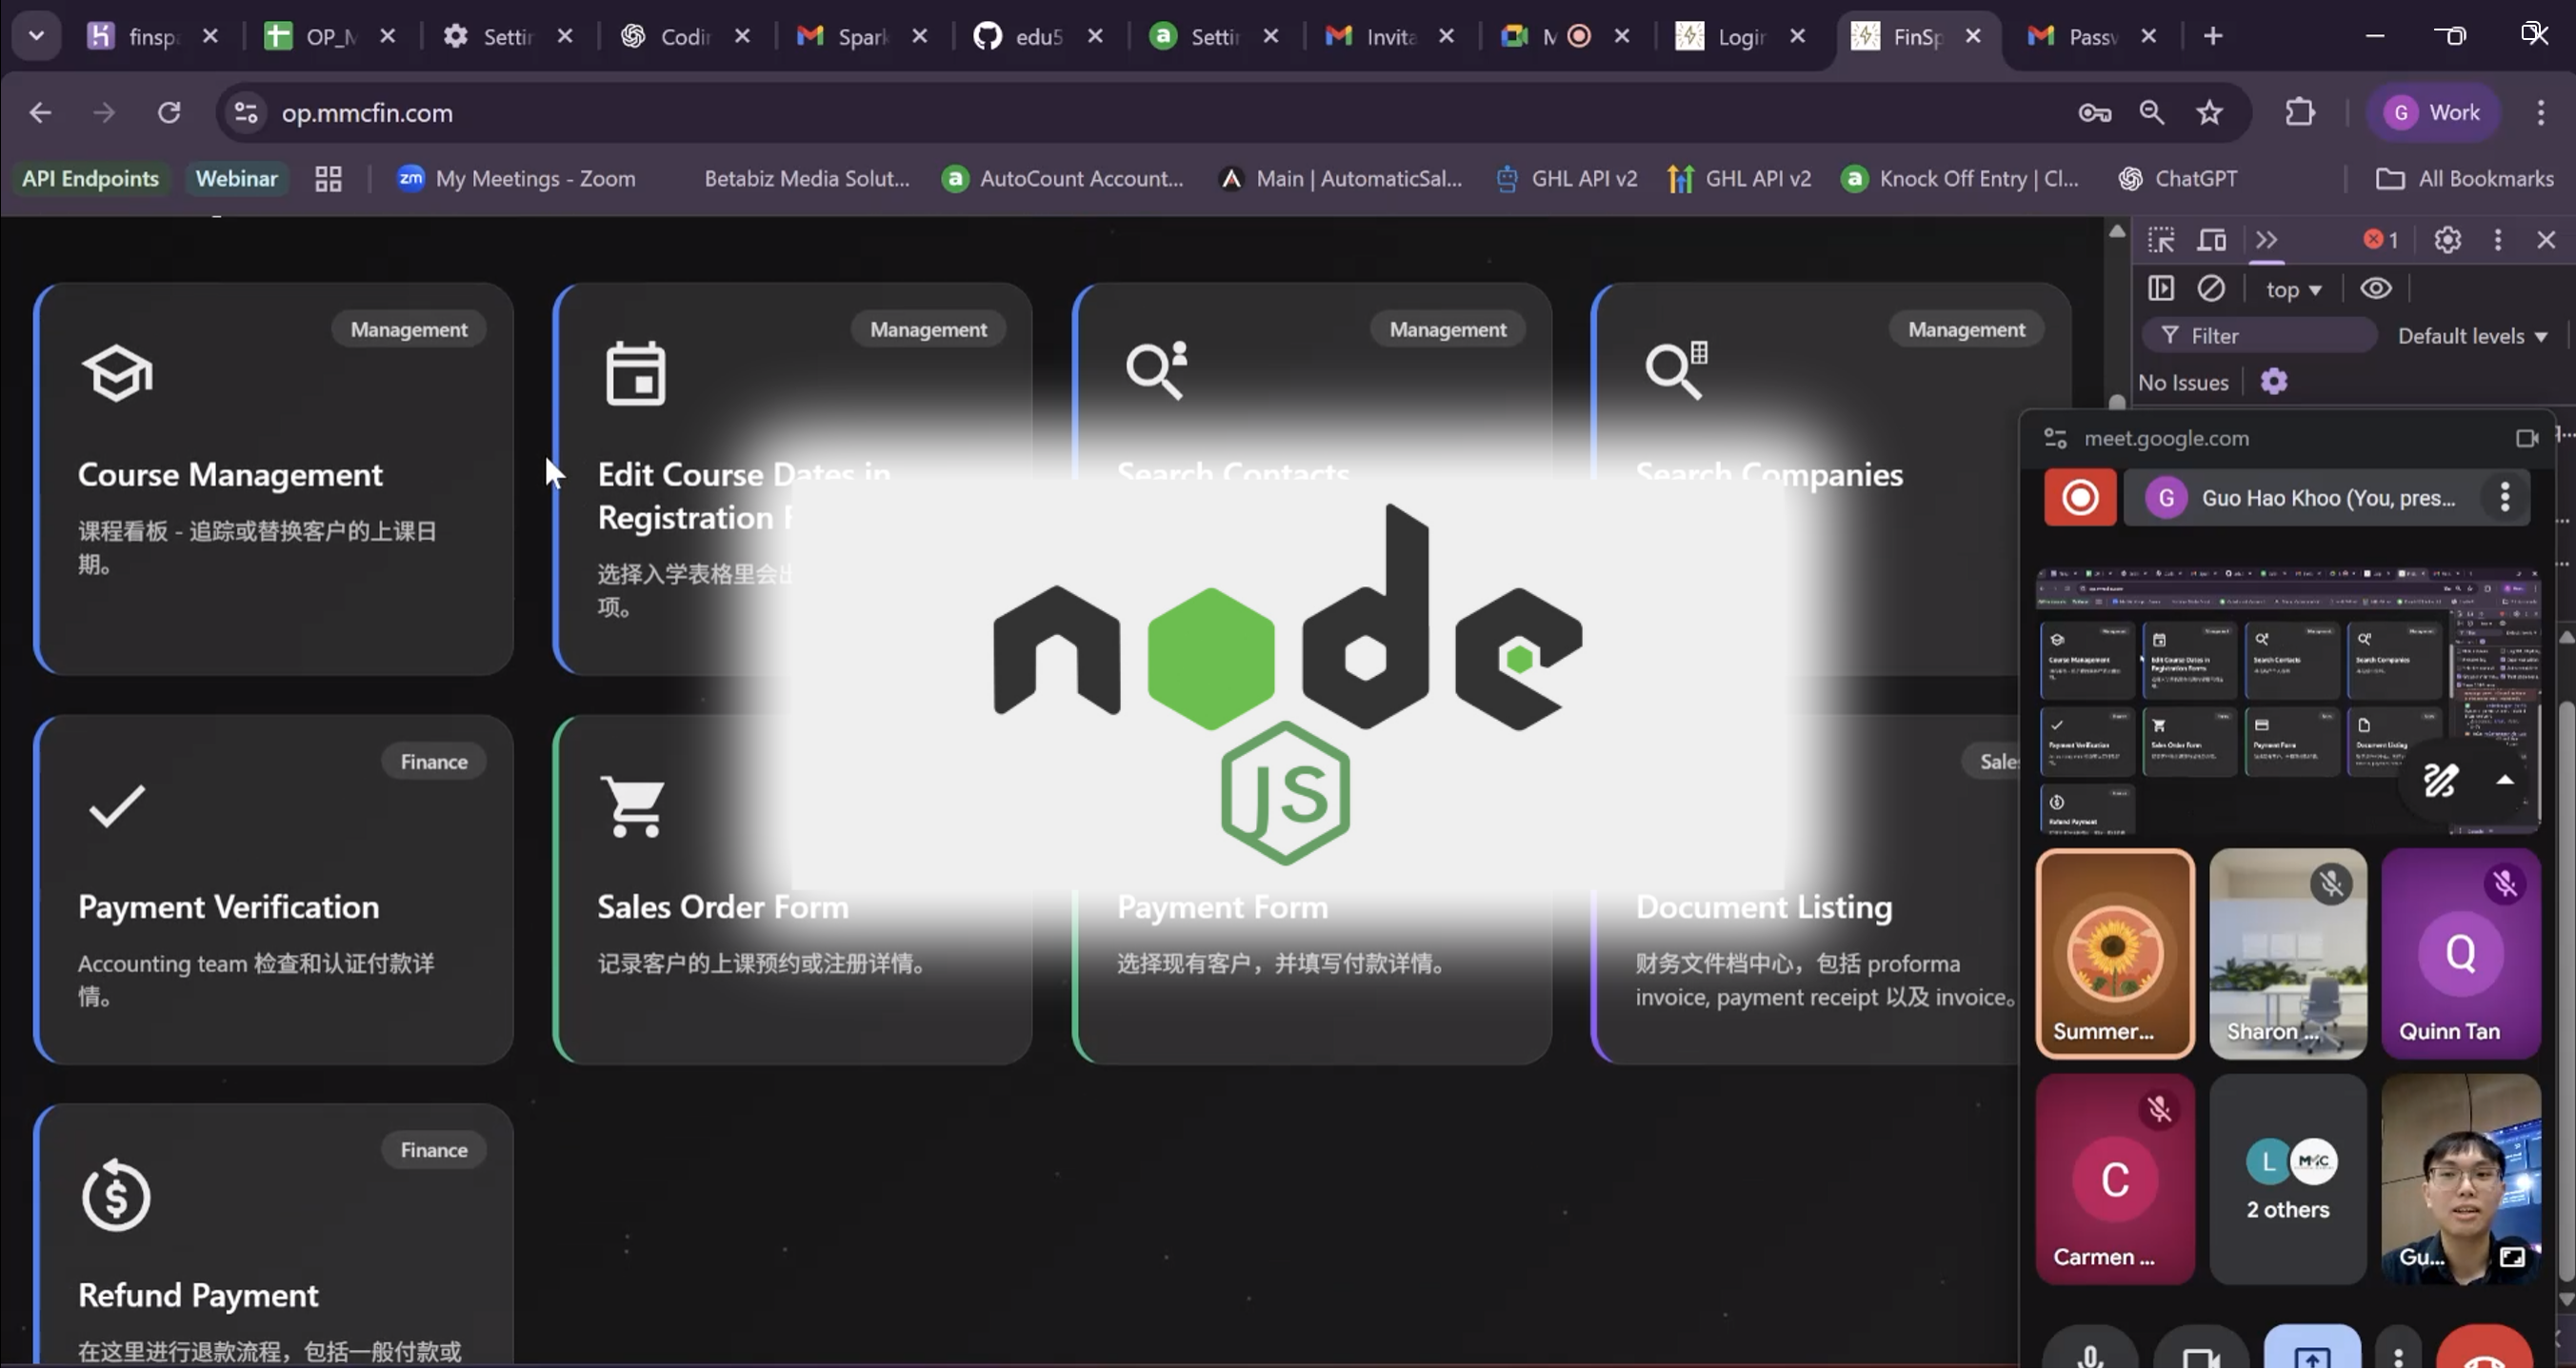The width and height of the screenshot is (2576, 1369).
Task: View site information for op.mmcfin.com
Action: (x=246, y=113)
